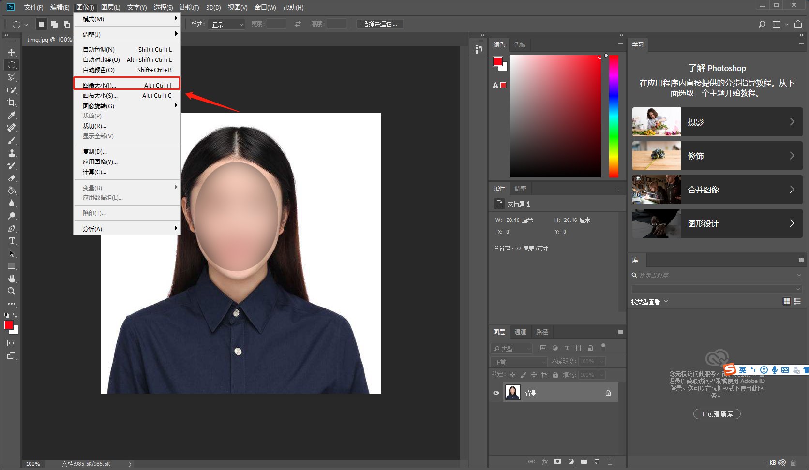
Task: Select the Eraser tool
Action: (12, 178)
